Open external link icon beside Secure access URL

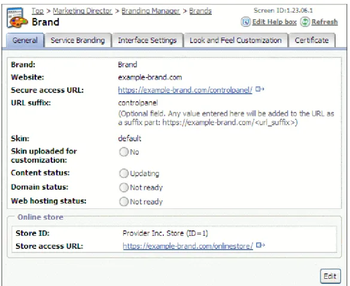coord(260,89)
